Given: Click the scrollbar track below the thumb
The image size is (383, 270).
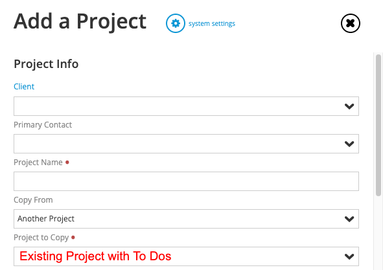Looking at the screenshot, I should coord(378,232).
